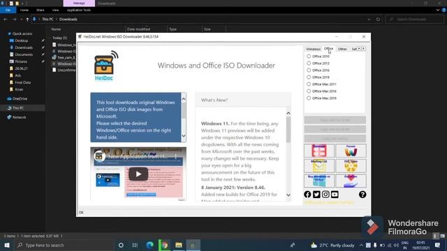The height and width of the screenshot is (251, 447).
Task: Open OneDrive in navigation pane
Action: 20,99
